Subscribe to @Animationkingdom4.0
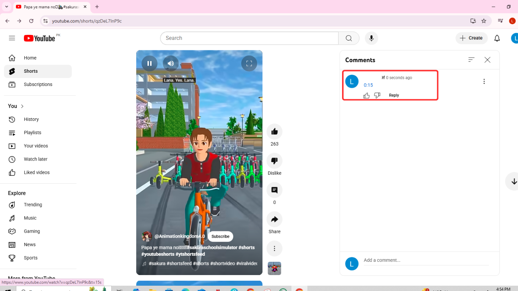The height and width of the screenshot is (291, 518). 220,236
